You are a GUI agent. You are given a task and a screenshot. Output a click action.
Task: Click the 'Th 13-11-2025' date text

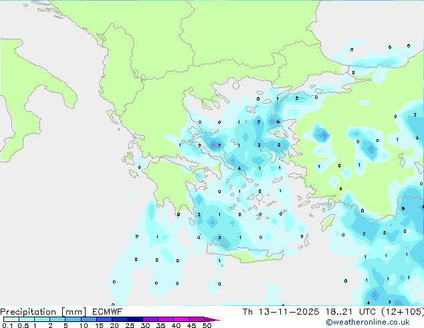pos(281,312)
